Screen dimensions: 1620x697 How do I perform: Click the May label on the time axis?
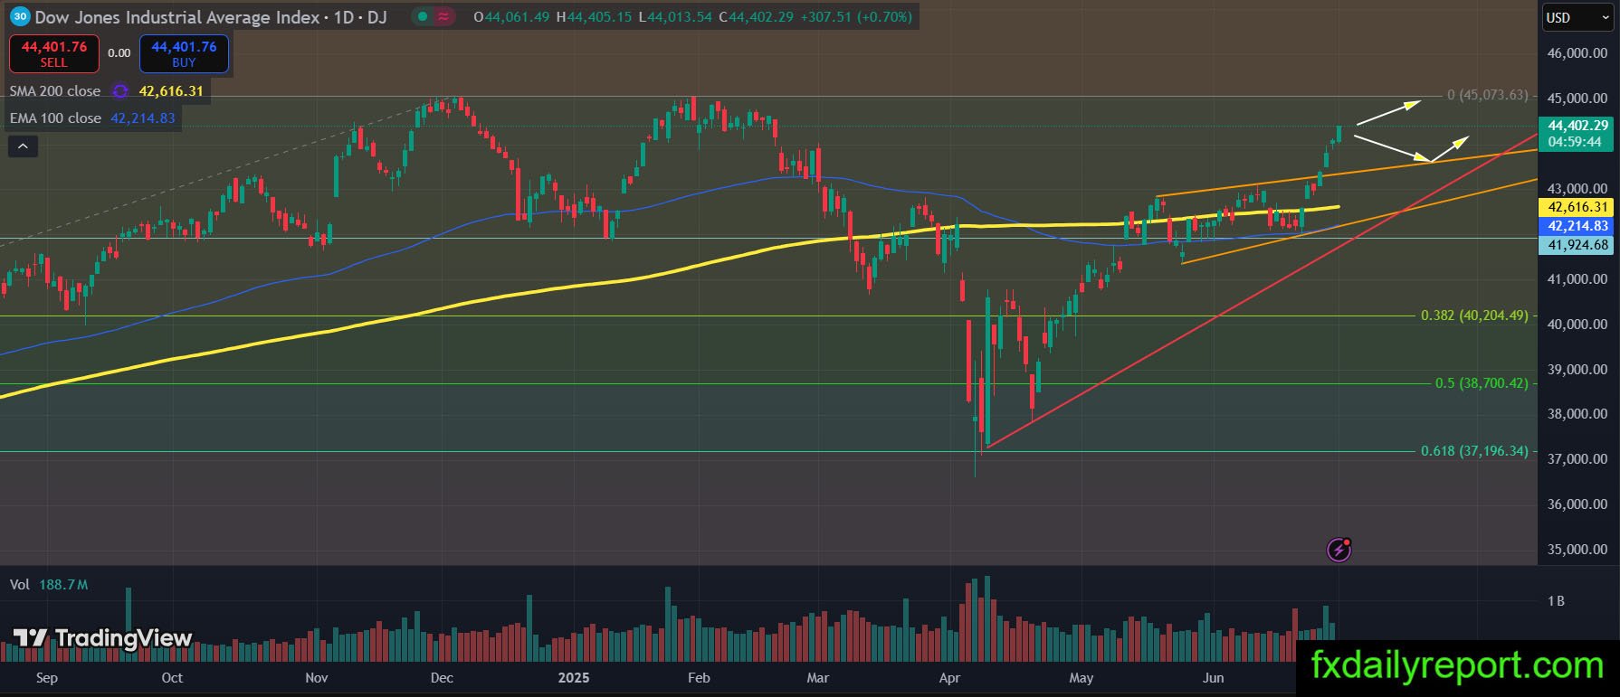1082,678
